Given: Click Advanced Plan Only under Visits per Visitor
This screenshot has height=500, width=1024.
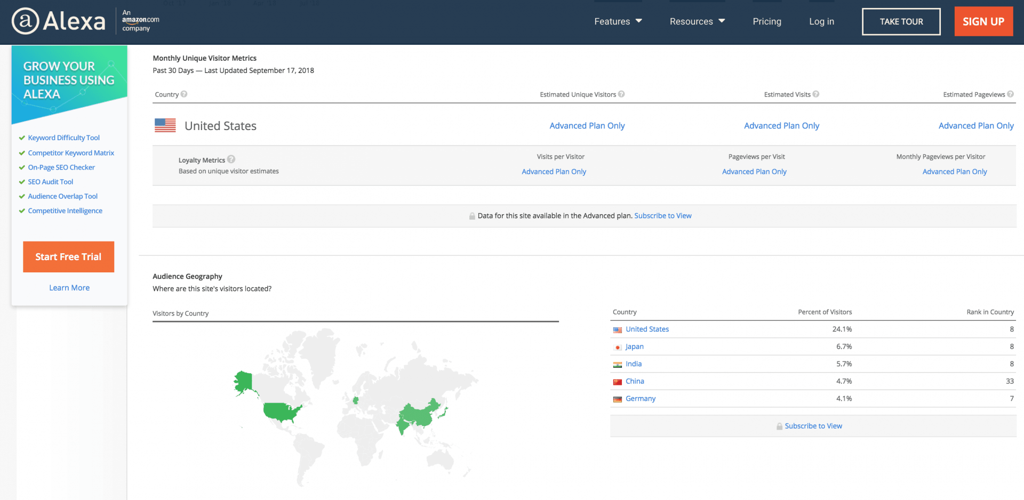Looking at the screenshot, I should (x=554, y=172).
